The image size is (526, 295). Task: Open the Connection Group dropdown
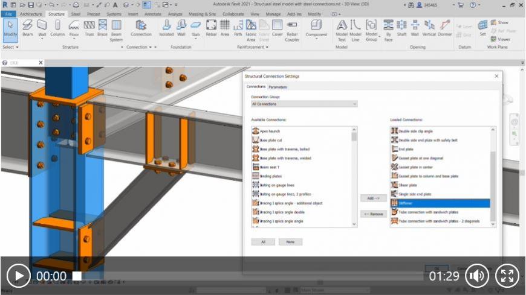304,104
